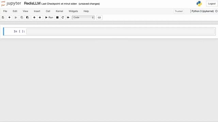
Task: Click the Jupyter logo
Action: pyautogui.click(x=11, y=3)
